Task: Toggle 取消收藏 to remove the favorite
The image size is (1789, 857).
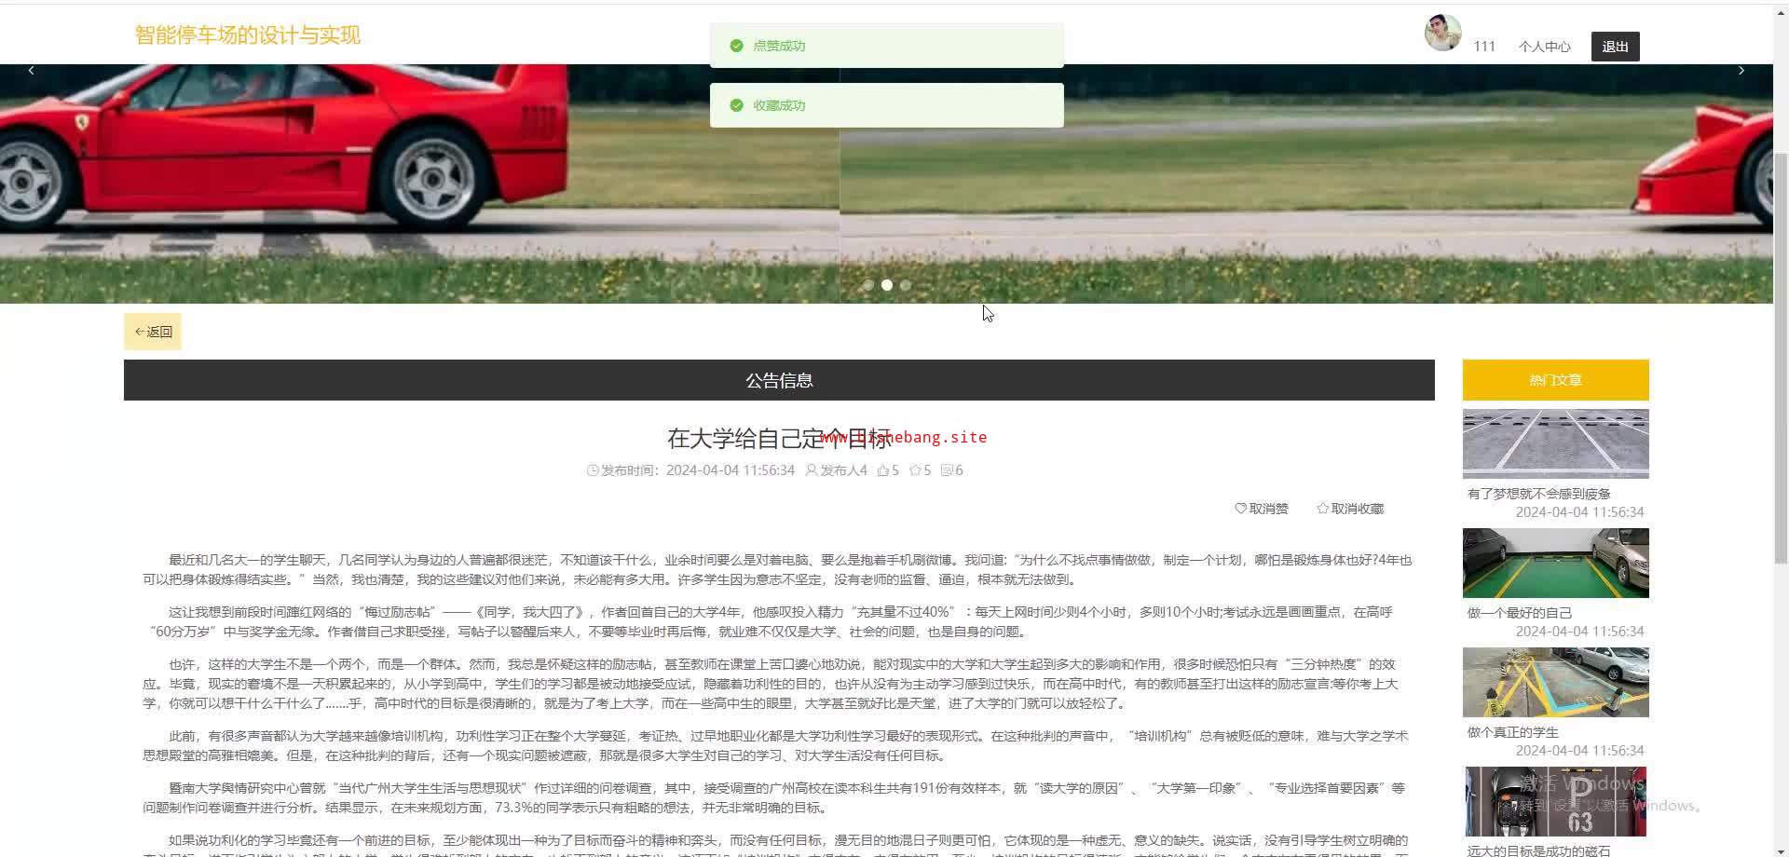Action: coord(1350,509)
